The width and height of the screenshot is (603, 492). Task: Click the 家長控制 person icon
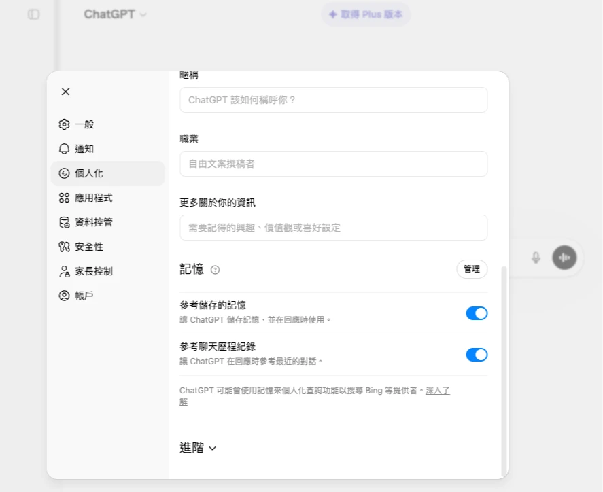65,271
